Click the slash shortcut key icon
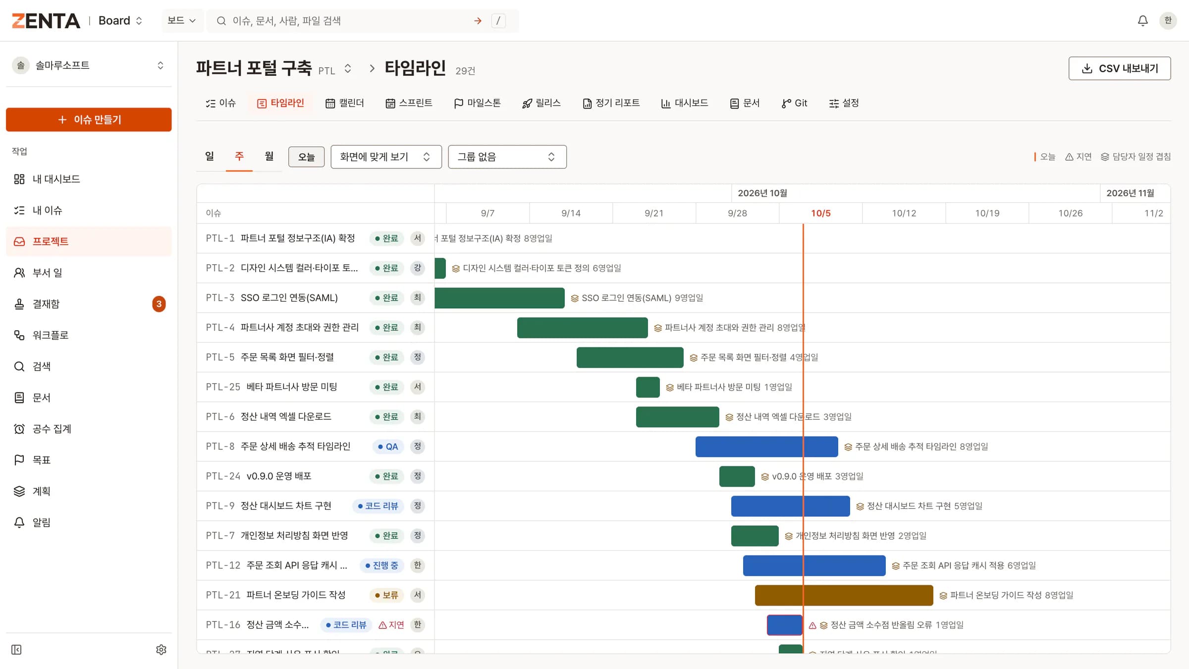The height and width of the screenshot is (669, 1189). (x=498, y=21)
